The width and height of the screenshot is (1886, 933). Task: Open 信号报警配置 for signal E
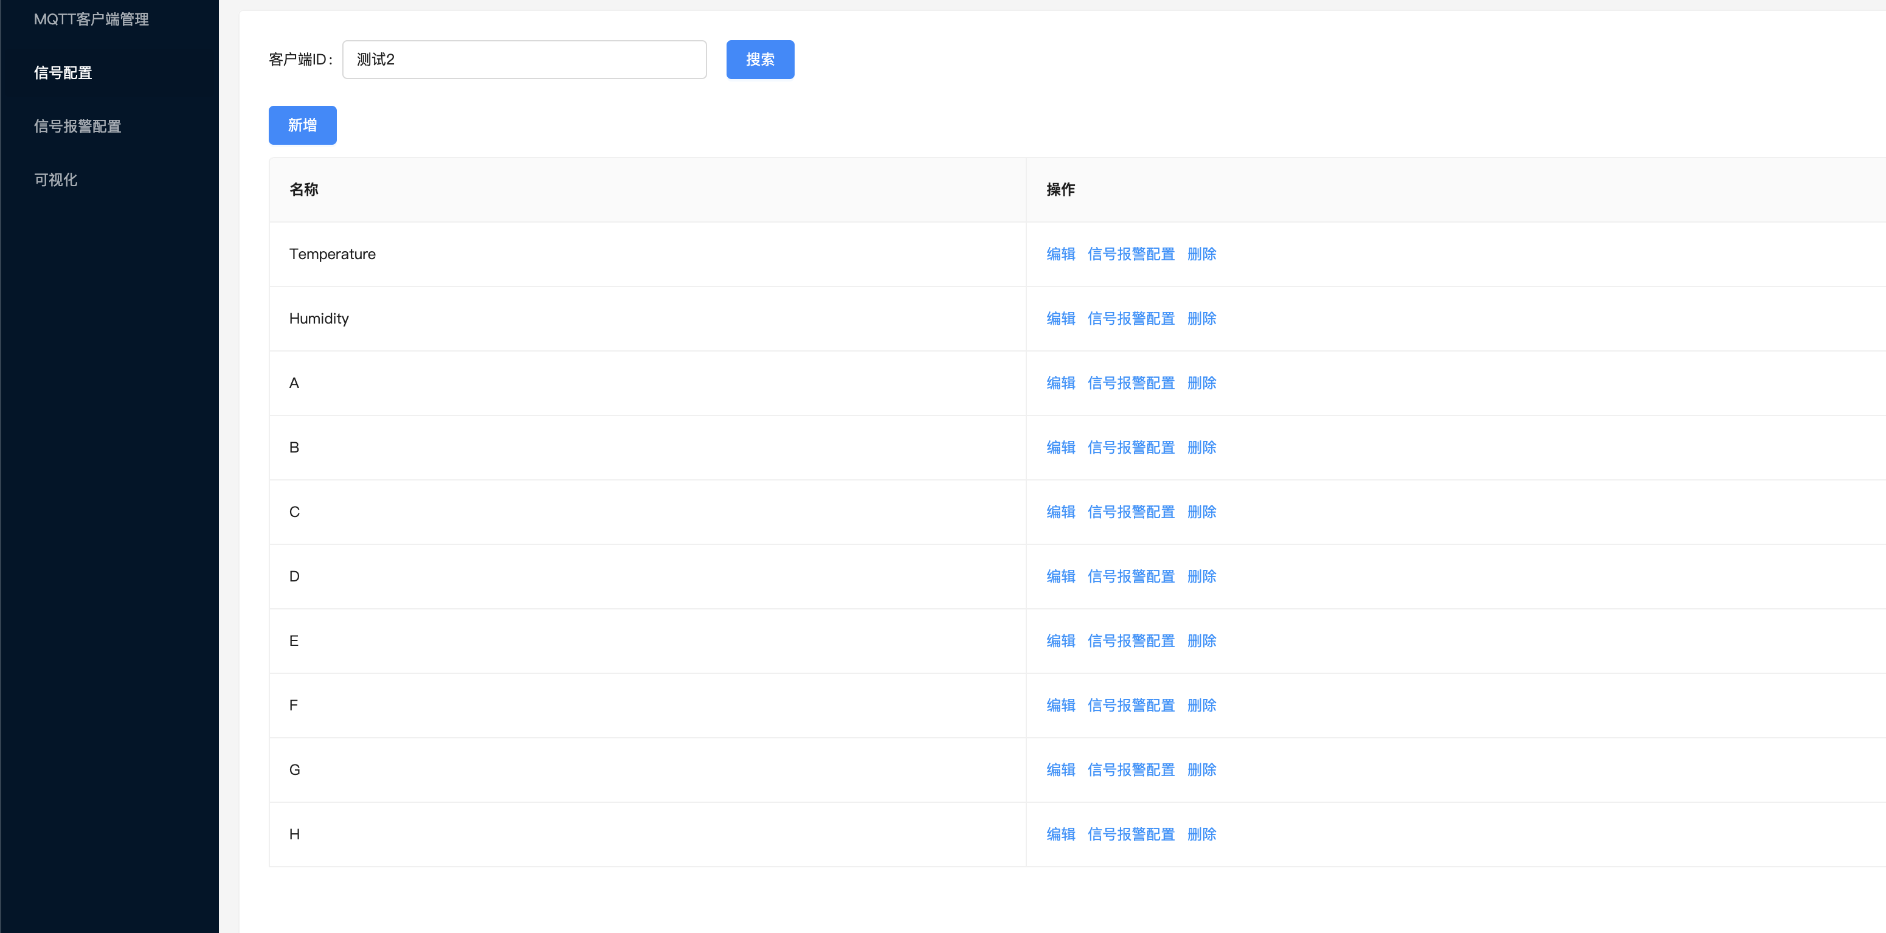coord(1130,641)
